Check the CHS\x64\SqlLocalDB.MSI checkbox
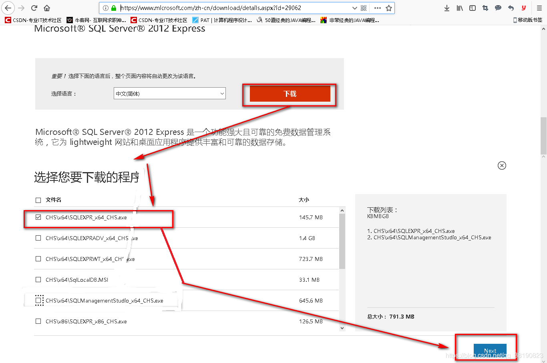Screen dimensions: 547x363 (38, 280)
